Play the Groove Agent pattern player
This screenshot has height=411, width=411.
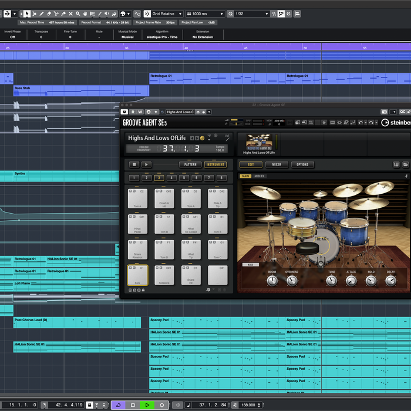pos(147,164)
